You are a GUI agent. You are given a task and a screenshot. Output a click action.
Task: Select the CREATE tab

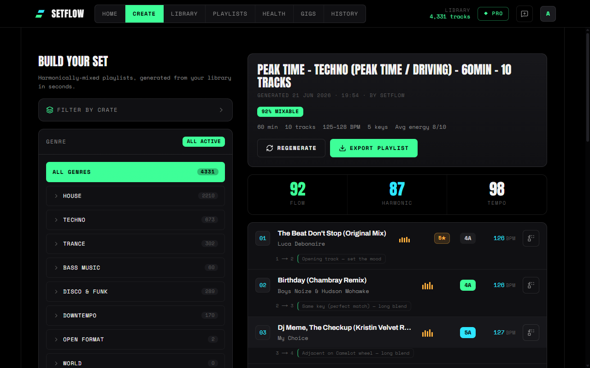144,14
